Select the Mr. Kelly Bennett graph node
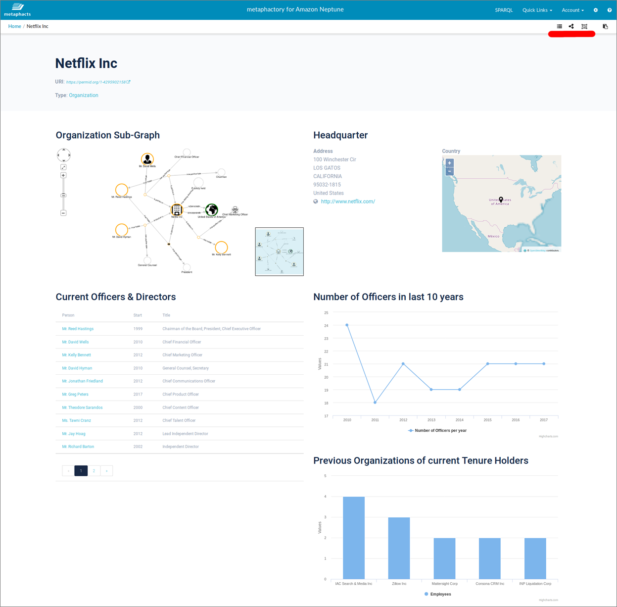Image resolution: width=617 pixels, height=607 pixels. (221, 247)
